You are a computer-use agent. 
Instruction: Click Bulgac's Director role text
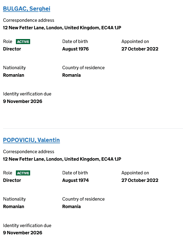point(12,49)
